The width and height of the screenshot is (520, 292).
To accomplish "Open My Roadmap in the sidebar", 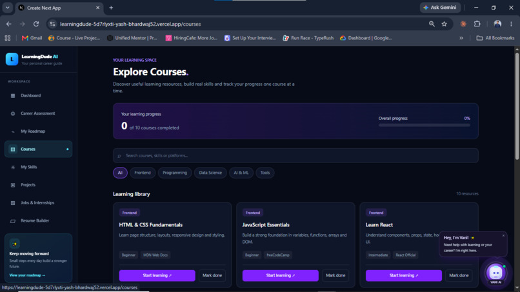I will [39, 131].
